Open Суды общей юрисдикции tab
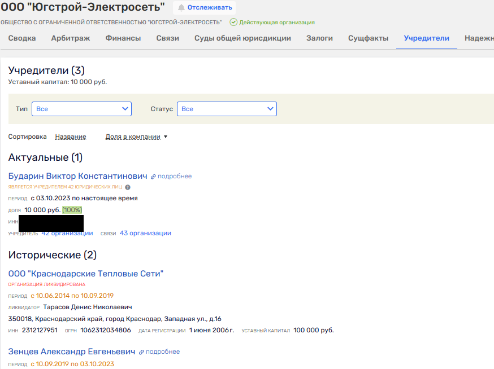This screenshot has width=494, height=369. coord(242,38)
